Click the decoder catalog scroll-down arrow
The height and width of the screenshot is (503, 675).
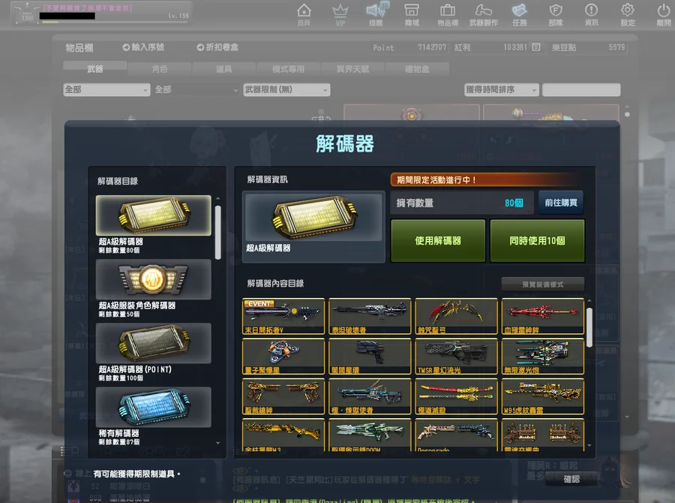[217, 443]
